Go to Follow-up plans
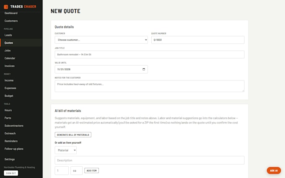This screenshot has width=285, height=178. 14,149
